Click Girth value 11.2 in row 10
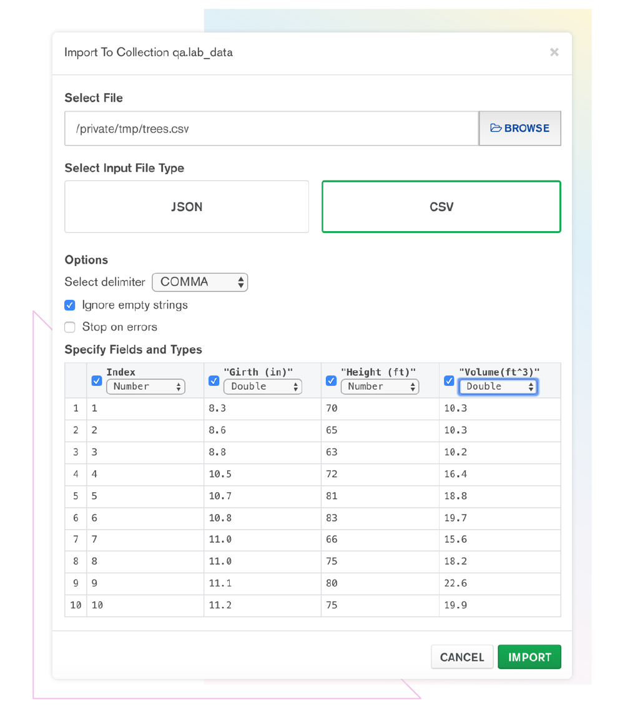 (x=220, y=605)
